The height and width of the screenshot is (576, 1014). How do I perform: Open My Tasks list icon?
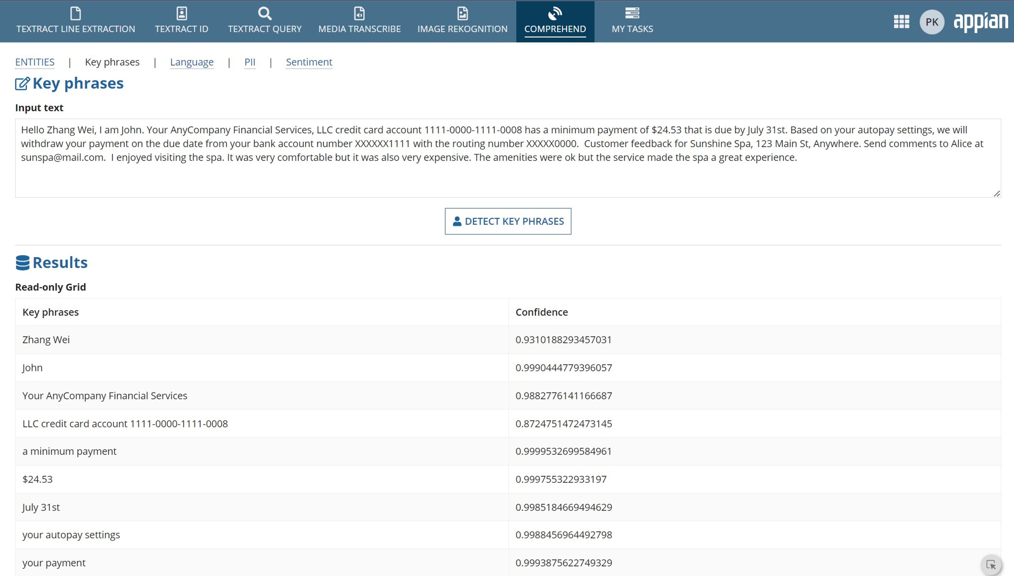coord(632,13)
